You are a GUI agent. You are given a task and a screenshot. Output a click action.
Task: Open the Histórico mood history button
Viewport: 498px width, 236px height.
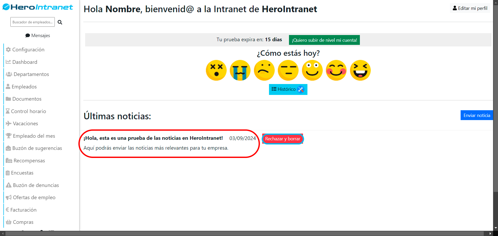[288, 89]
